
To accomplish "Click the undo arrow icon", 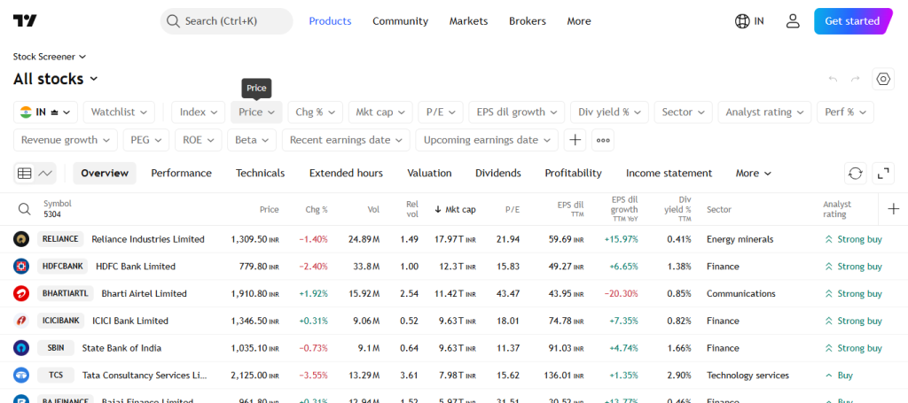I will [833, 79].
